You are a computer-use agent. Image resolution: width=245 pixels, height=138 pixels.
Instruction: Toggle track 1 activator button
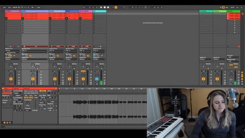tap(11, 79)
